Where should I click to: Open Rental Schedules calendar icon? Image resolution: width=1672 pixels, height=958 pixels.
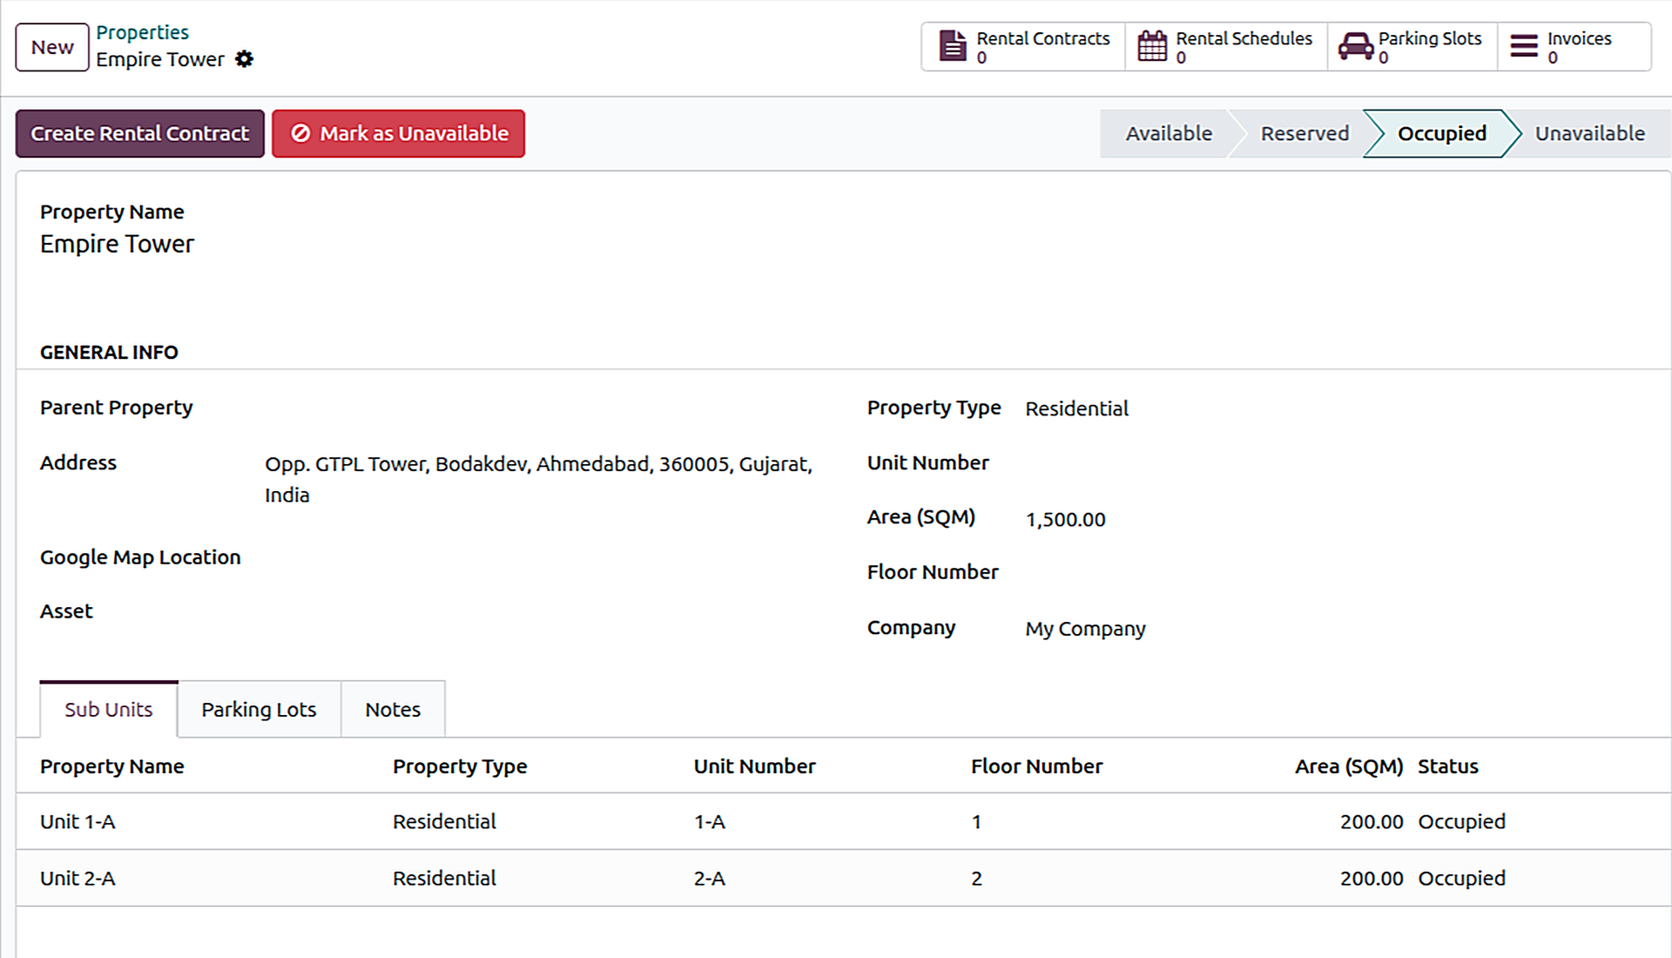coord(1152,46)
